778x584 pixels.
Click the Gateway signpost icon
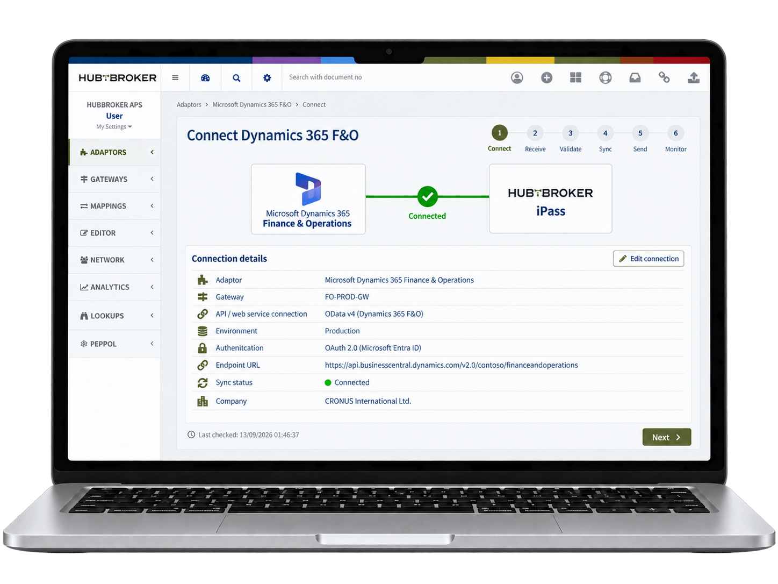pyautogui.click(x=203, y=297)
